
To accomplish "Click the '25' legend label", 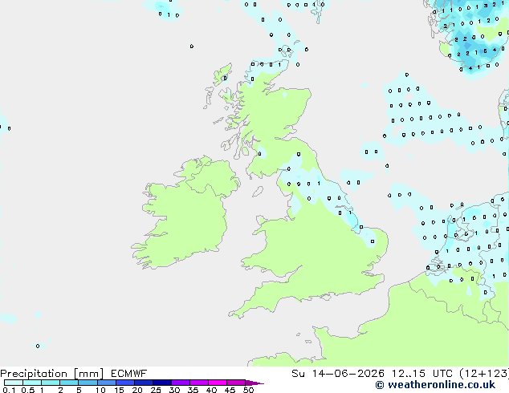I will click(x=156, y=390).
